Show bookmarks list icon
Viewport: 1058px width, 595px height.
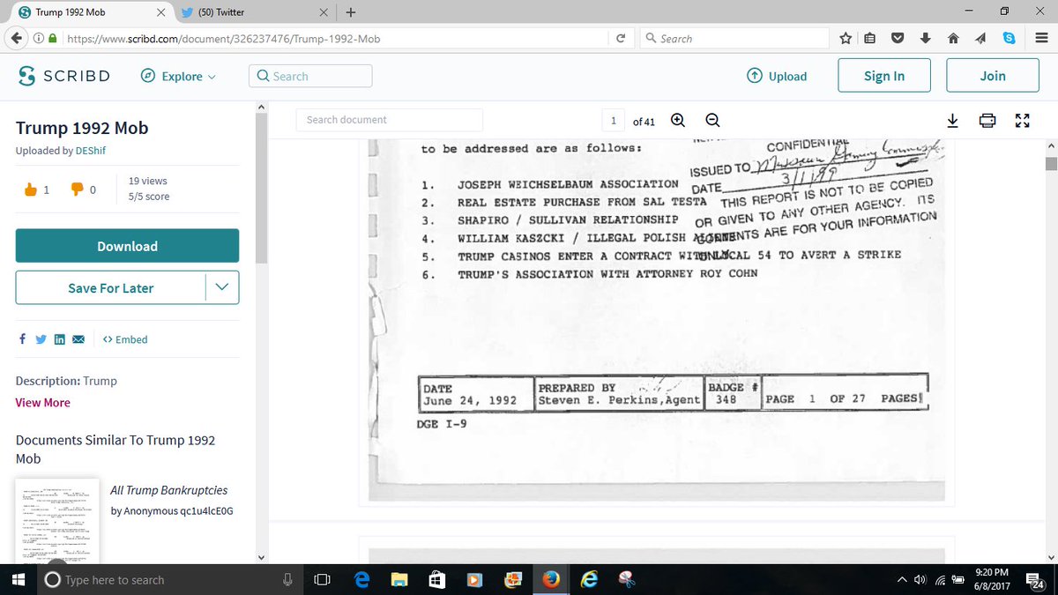pos(870,39)
